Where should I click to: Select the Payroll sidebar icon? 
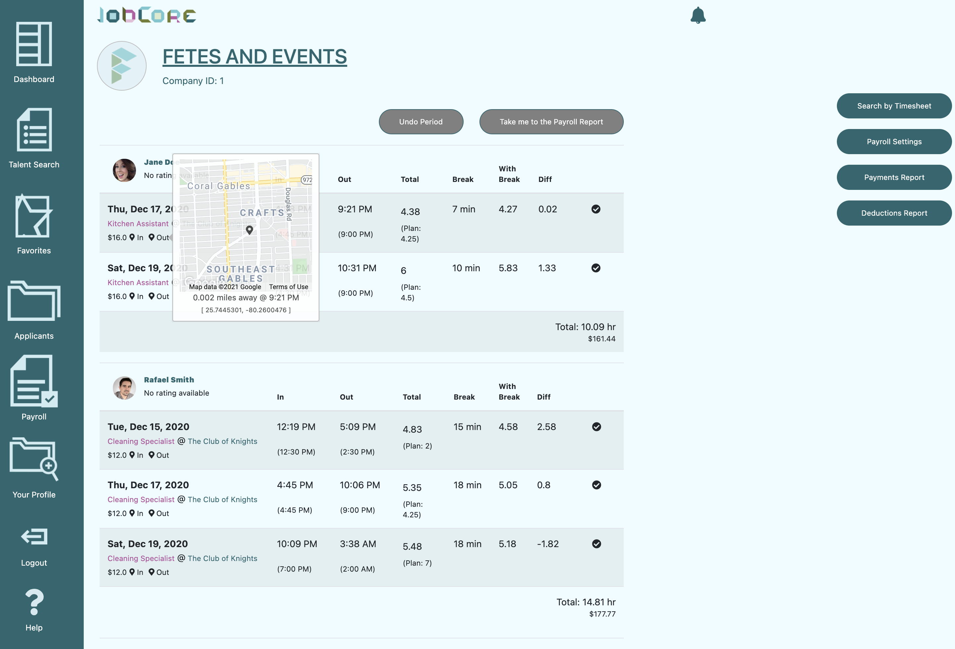34,382
